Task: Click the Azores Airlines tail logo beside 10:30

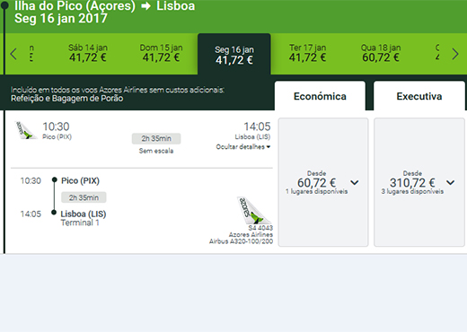Action: [x=26, y=131]
